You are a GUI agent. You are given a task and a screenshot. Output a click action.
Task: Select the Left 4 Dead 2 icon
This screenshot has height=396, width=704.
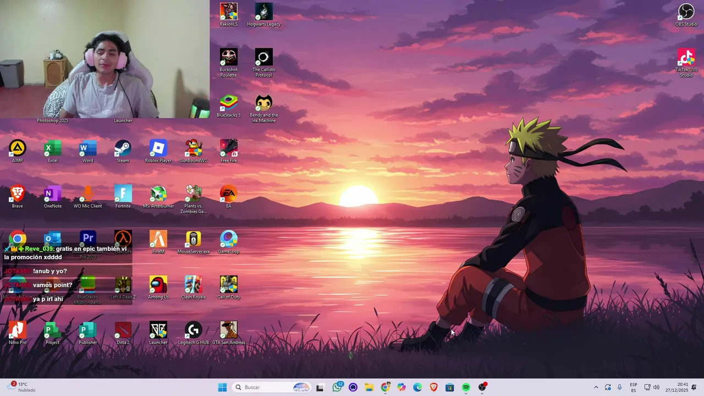123,288
